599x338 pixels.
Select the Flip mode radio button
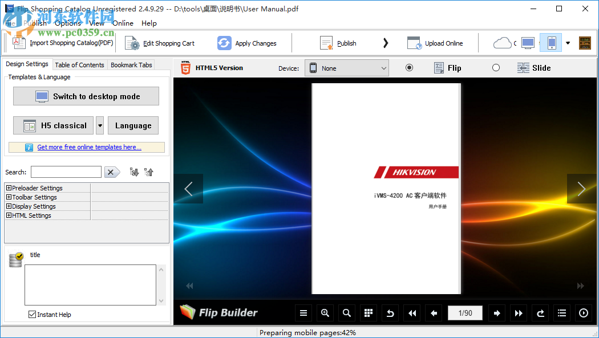(x=409, y=67)
